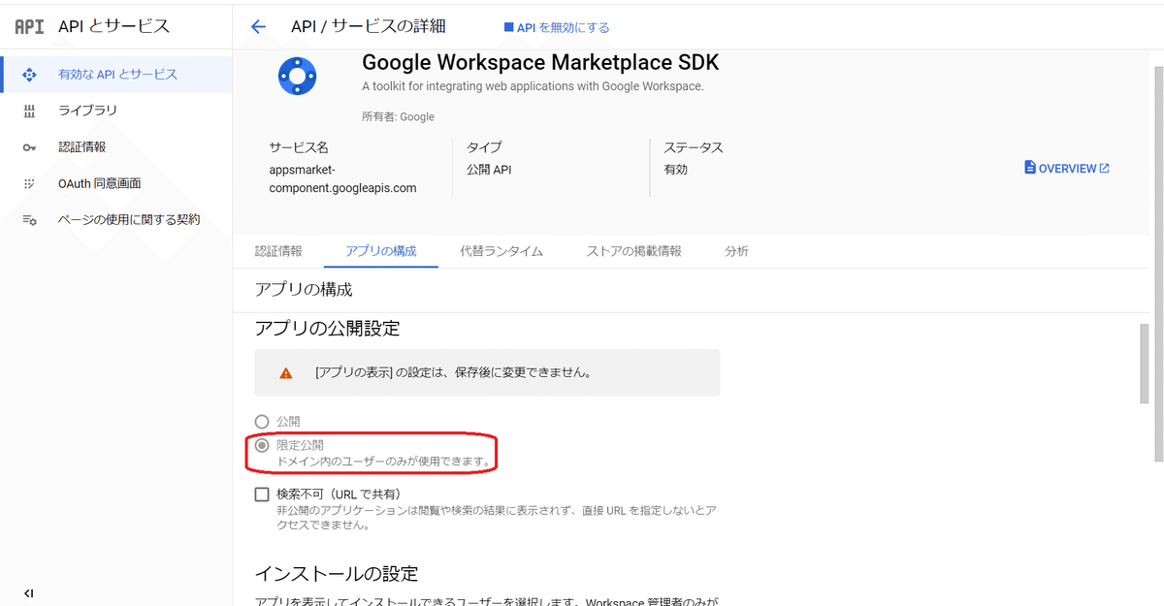Click the ライブラリ sidebar icon
The height and width of the screenshot is (606, 1164).
(x=29, y=111)
